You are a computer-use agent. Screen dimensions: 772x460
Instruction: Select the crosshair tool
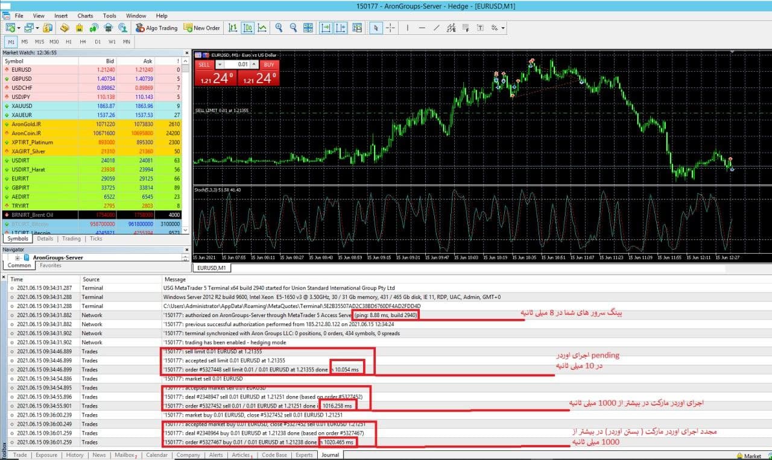[390, 28]
